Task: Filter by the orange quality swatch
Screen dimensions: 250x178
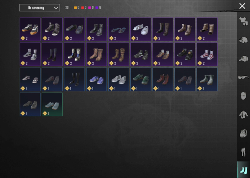Action: point(76,8)
